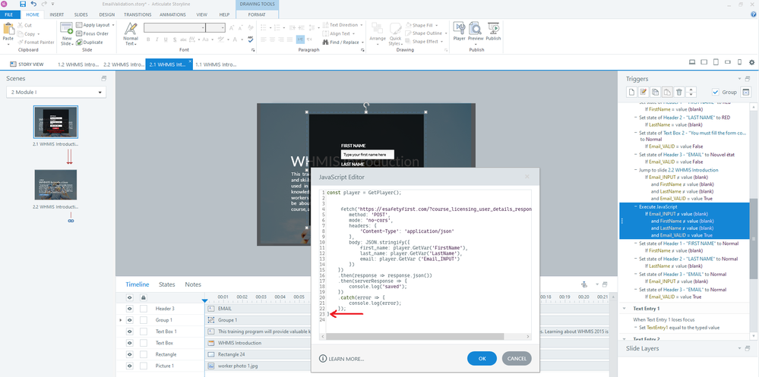This screenshot has height=377, width=759.
Task: Click the Paste icon in Clipboard group
Action: coord(8,32)
